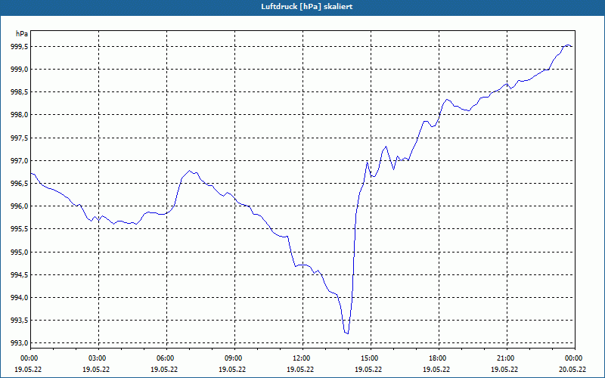Click the 19.05.22 date under 12:00
605x378 pixels.
point(299,370)
